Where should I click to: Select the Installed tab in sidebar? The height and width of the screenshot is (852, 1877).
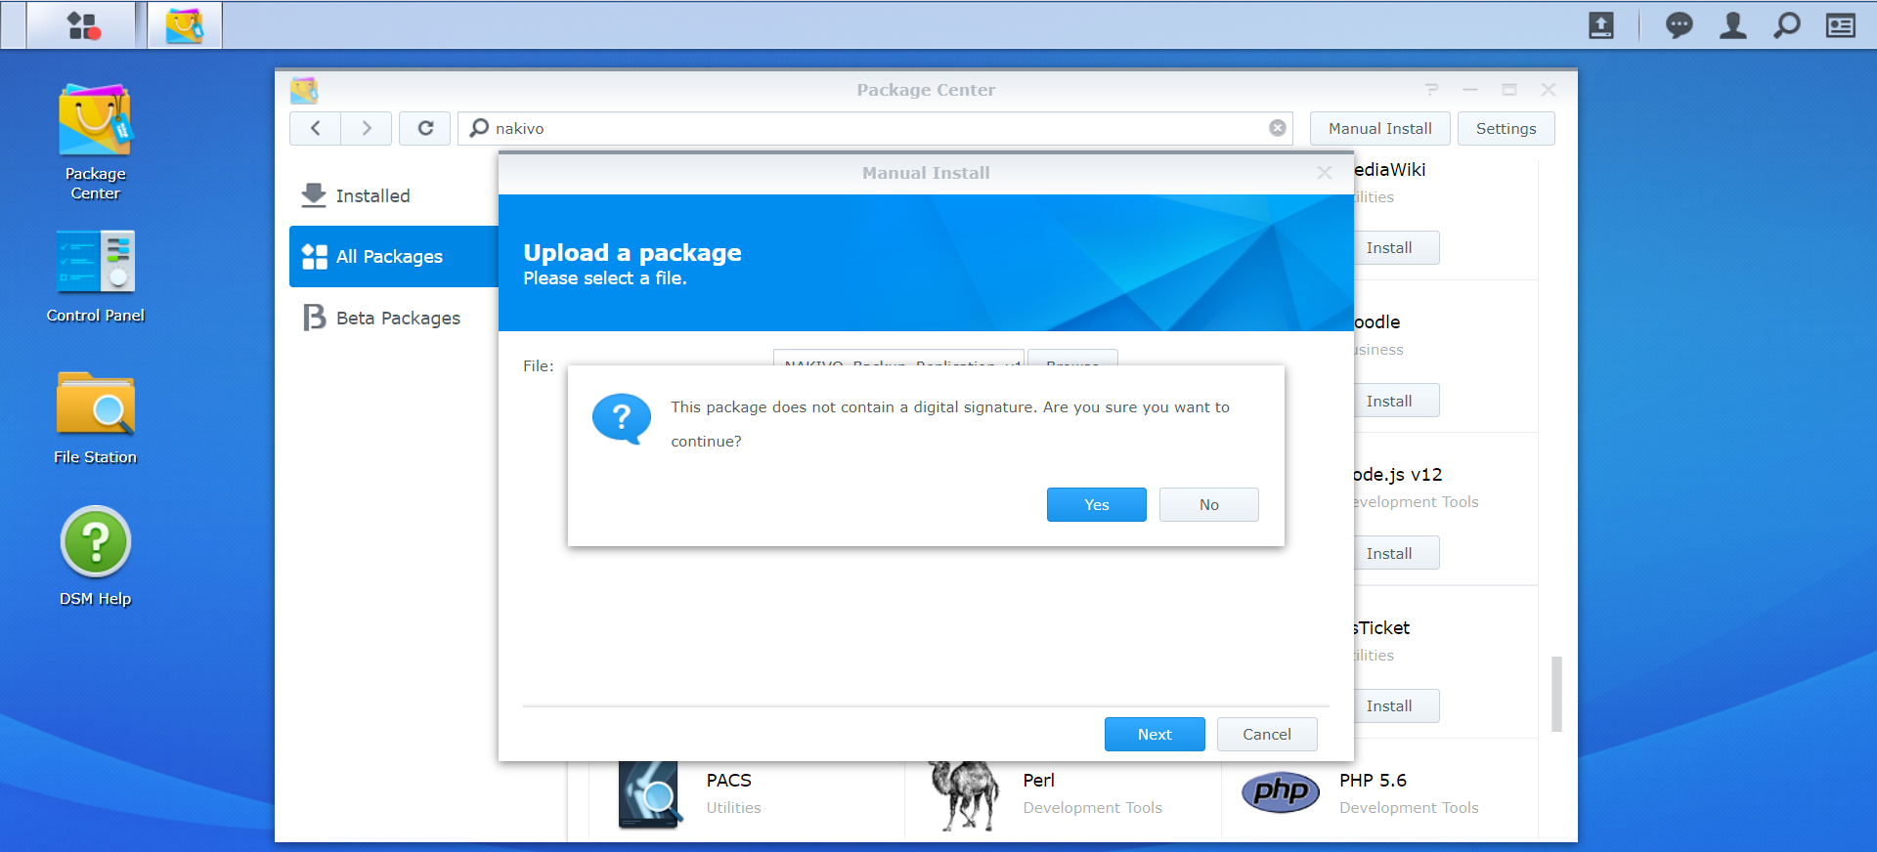tap(372, 196)
